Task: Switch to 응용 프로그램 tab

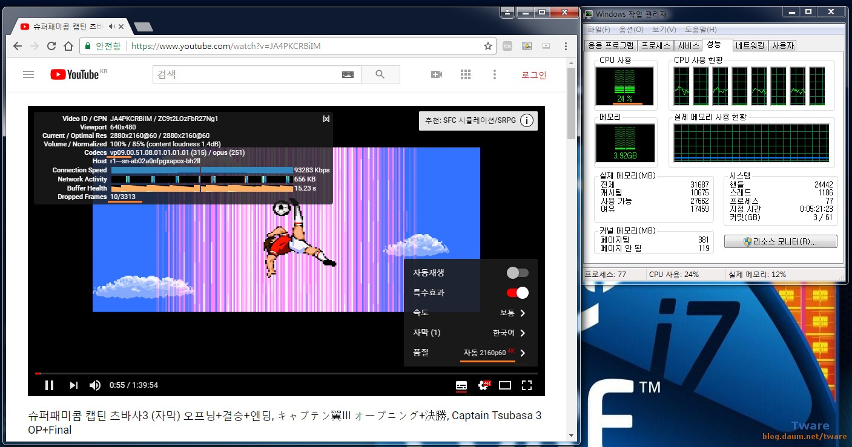Action: (610, 45)
